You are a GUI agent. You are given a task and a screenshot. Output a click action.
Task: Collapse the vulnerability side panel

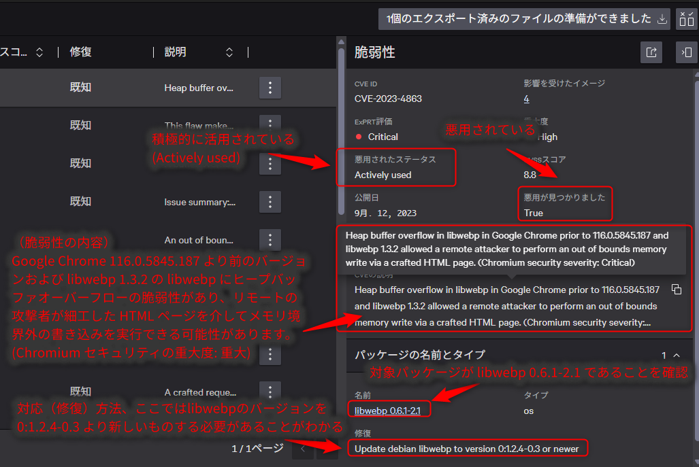pos(686,52)
